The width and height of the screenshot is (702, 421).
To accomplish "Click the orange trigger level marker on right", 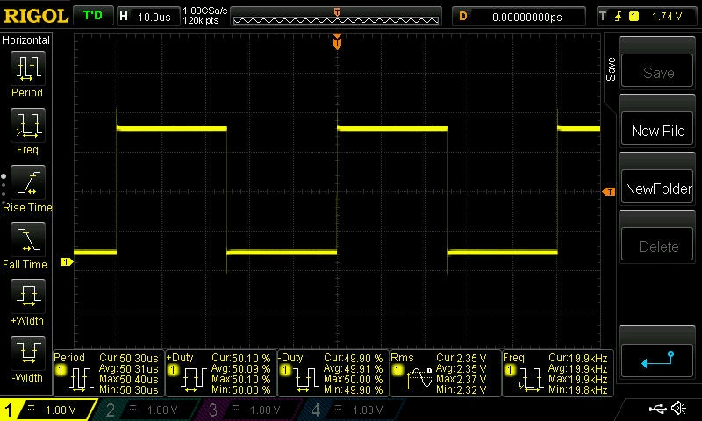I will (x=609, y=191).
